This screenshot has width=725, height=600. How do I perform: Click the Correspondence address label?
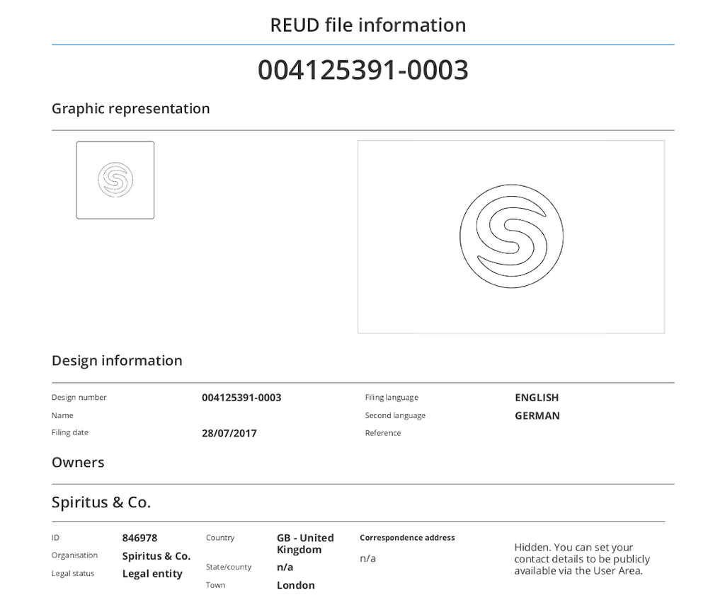coord(407,538)
